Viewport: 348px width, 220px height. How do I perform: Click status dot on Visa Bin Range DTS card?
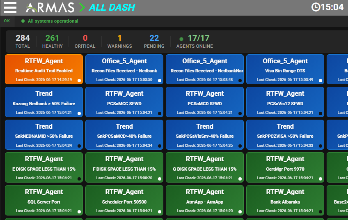click(x=321, y=81)
